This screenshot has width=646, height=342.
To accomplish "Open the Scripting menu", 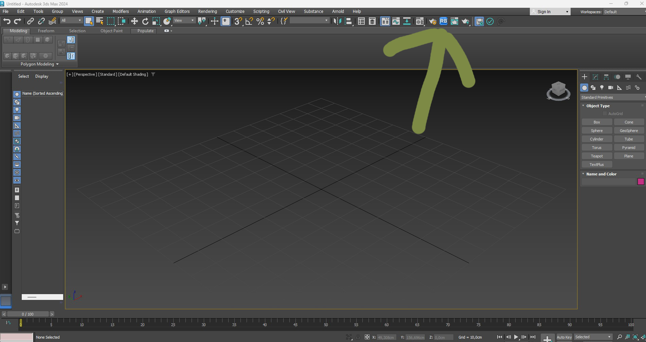I will coord(261,11).
